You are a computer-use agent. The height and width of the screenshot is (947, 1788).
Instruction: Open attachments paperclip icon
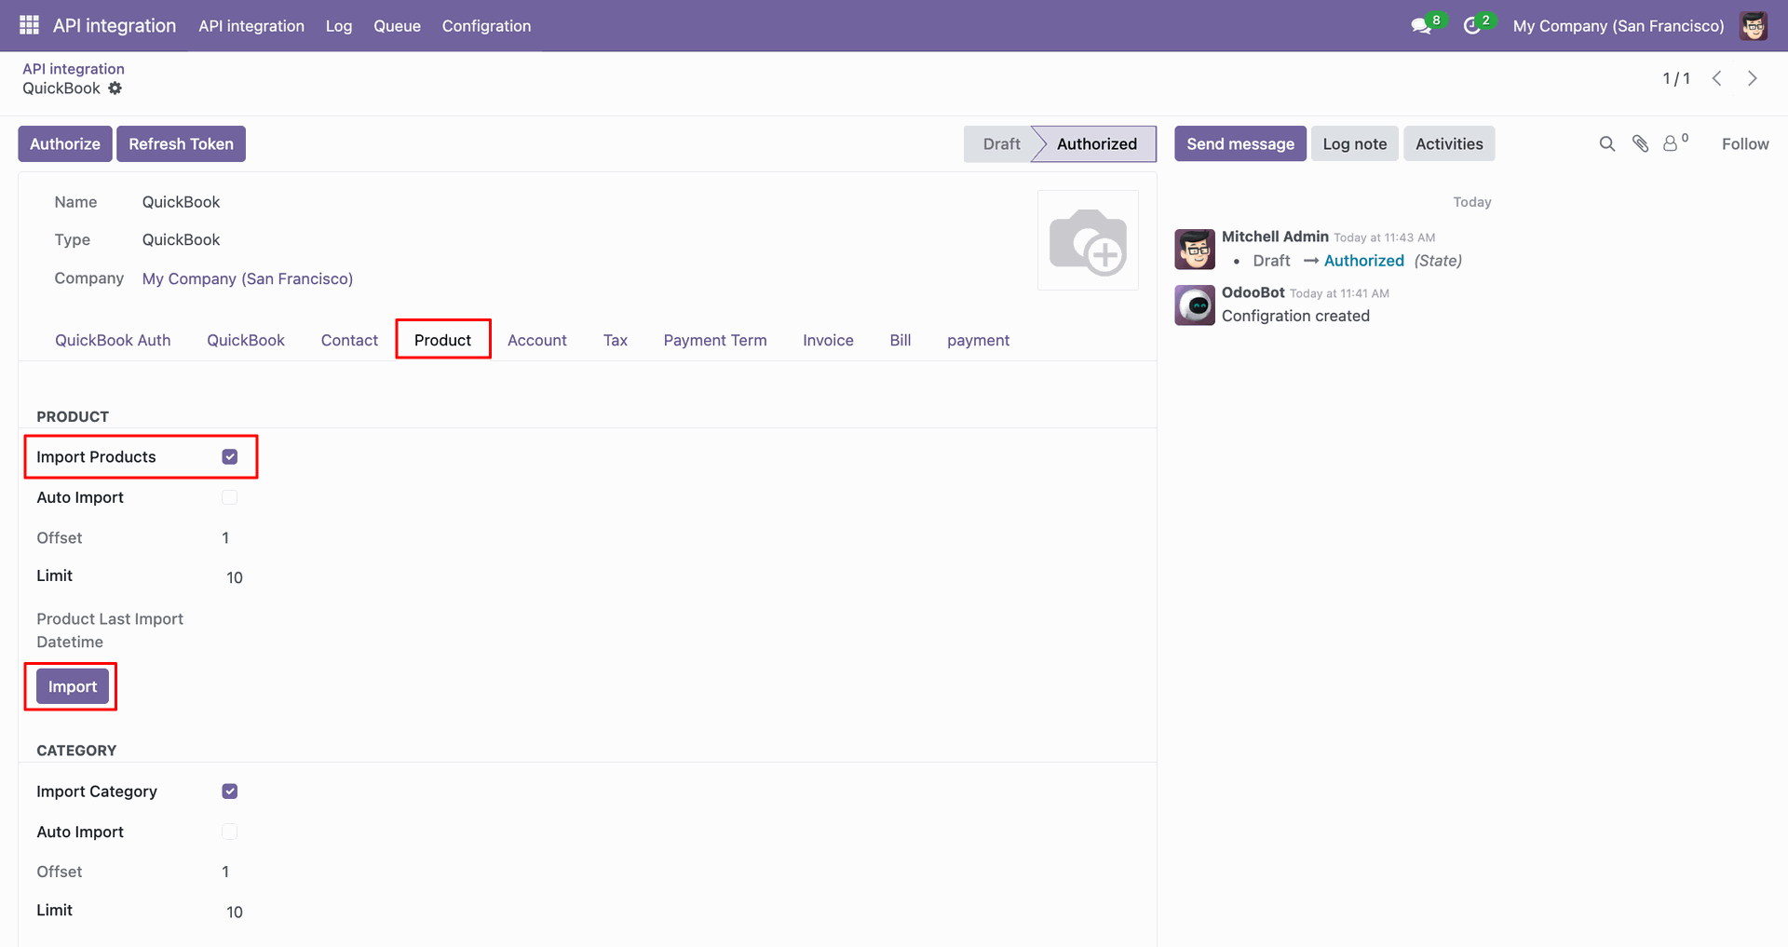[1641, 143]
